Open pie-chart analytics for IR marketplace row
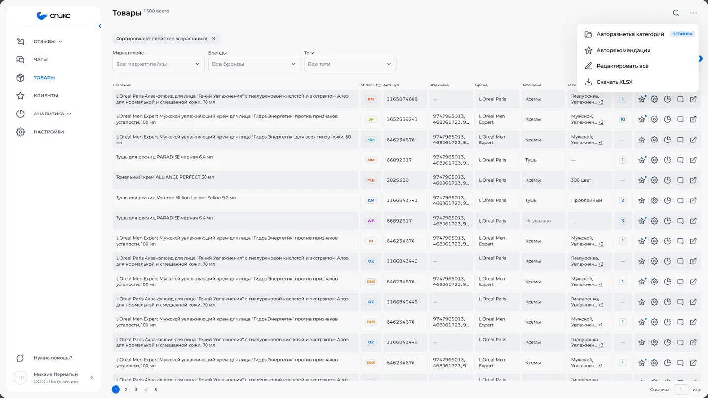Viewport: 708px width, 398px height. [667, 241]
